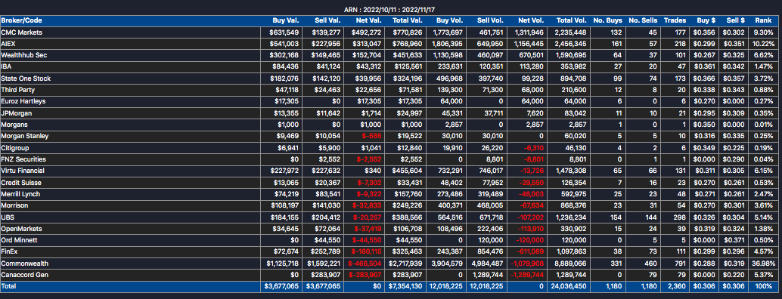Click FinEx net value -180,115 cell
782x299 pixels.
pyautogui.click(x=367, y=251)
